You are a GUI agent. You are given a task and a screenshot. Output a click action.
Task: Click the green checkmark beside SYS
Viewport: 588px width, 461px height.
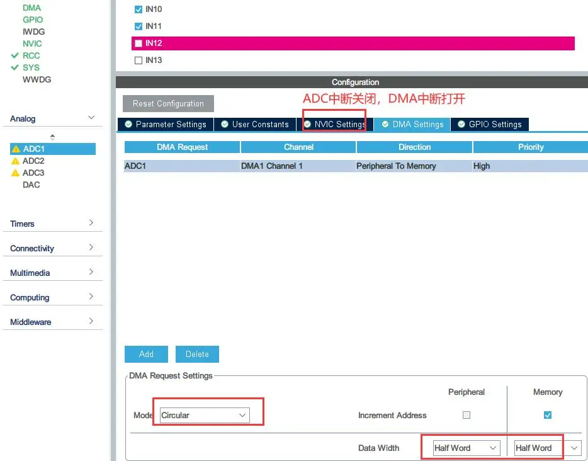point(14,67)
